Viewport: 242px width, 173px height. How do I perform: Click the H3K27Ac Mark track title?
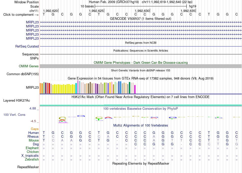140,97
